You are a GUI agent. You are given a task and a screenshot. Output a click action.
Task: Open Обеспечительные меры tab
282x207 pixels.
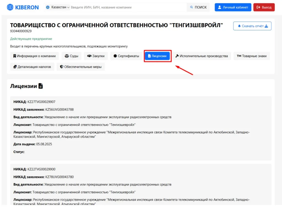point(81,67)
